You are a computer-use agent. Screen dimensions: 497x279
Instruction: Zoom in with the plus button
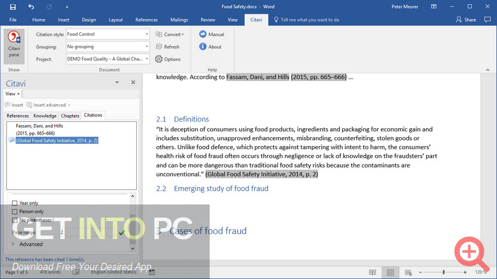(x=465, y=272)
